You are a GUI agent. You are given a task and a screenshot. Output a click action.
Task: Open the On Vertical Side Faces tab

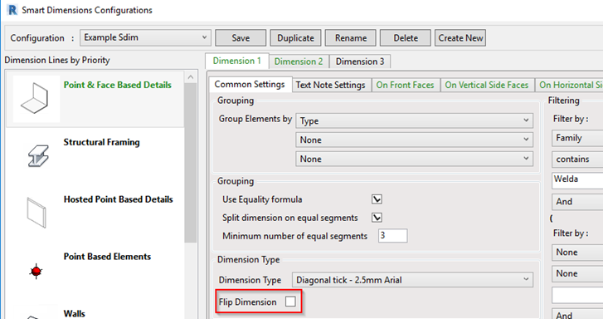pyautogui.click(x=487, y=85)
